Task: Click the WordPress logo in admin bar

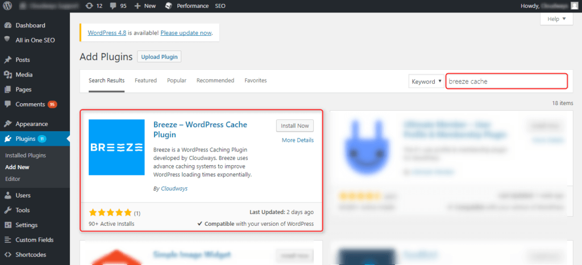Action: (x=8, y=6)
